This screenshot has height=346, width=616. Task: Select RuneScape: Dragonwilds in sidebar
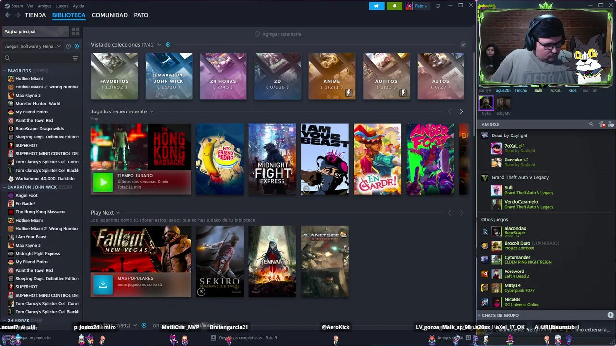pos(39,129)
